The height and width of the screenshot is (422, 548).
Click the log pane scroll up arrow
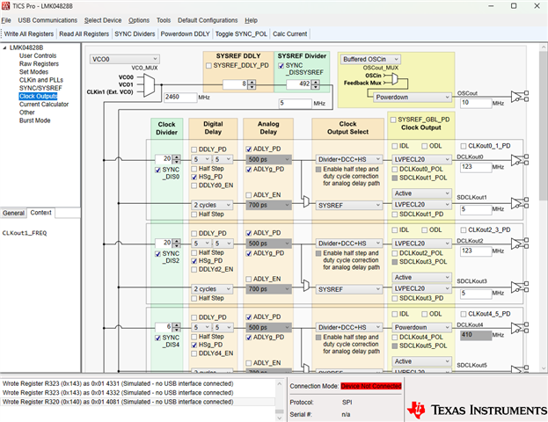(x=279, y=384)
